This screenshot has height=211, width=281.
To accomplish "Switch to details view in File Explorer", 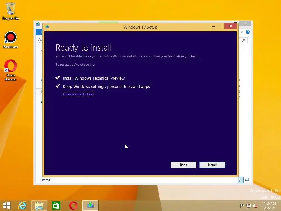I will [x=240, y=180].
